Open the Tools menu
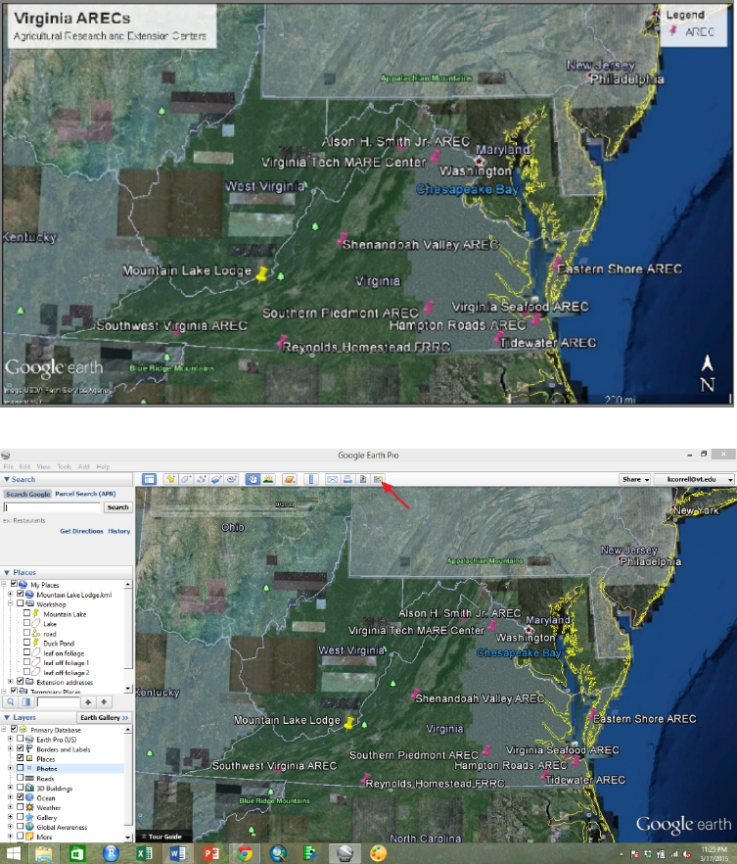The height and width of the screenshot is (864, 737). (x=65, y=466)
